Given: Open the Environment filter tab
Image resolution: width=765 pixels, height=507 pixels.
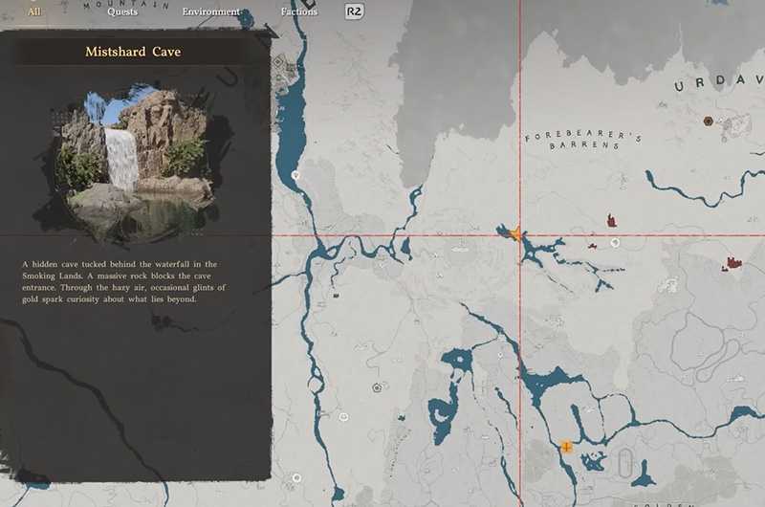Looking at the screenshot, I should [211, 12].
